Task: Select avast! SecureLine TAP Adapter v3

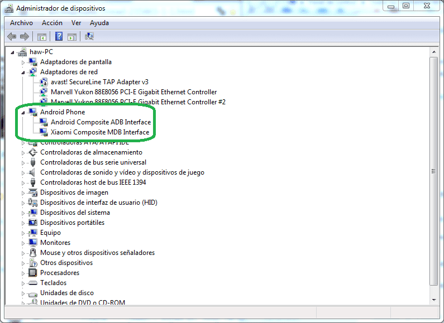Action: (99, 82)
